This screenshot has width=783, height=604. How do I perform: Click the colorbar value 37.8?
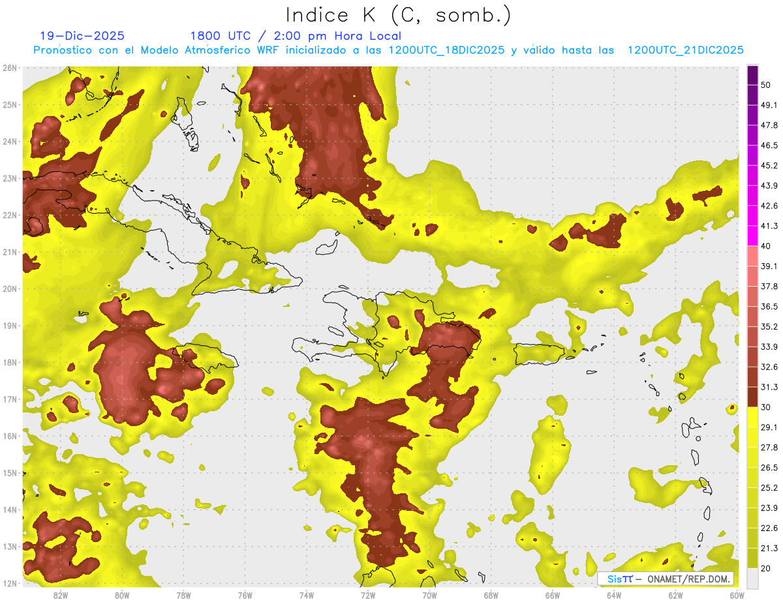tap(770, 286)
